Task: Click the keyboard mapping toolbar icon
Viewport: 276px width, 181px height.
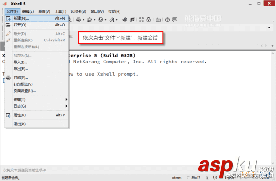Action: point(158,20)
